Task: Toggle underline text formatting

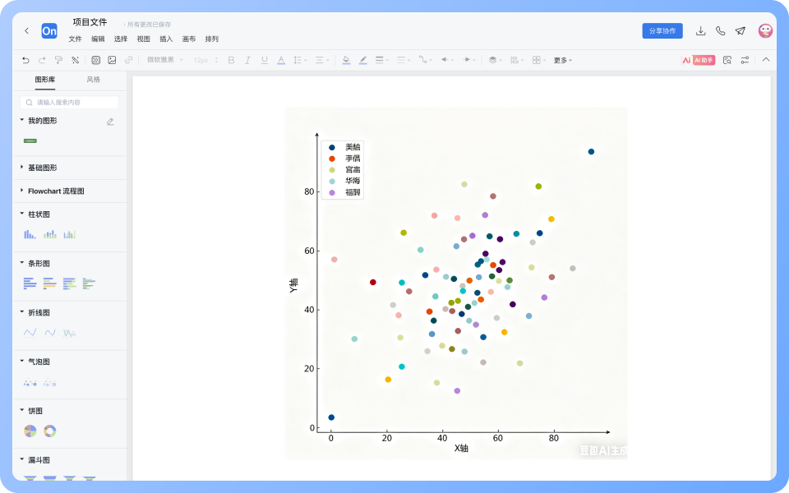Action: coord(264,60)
